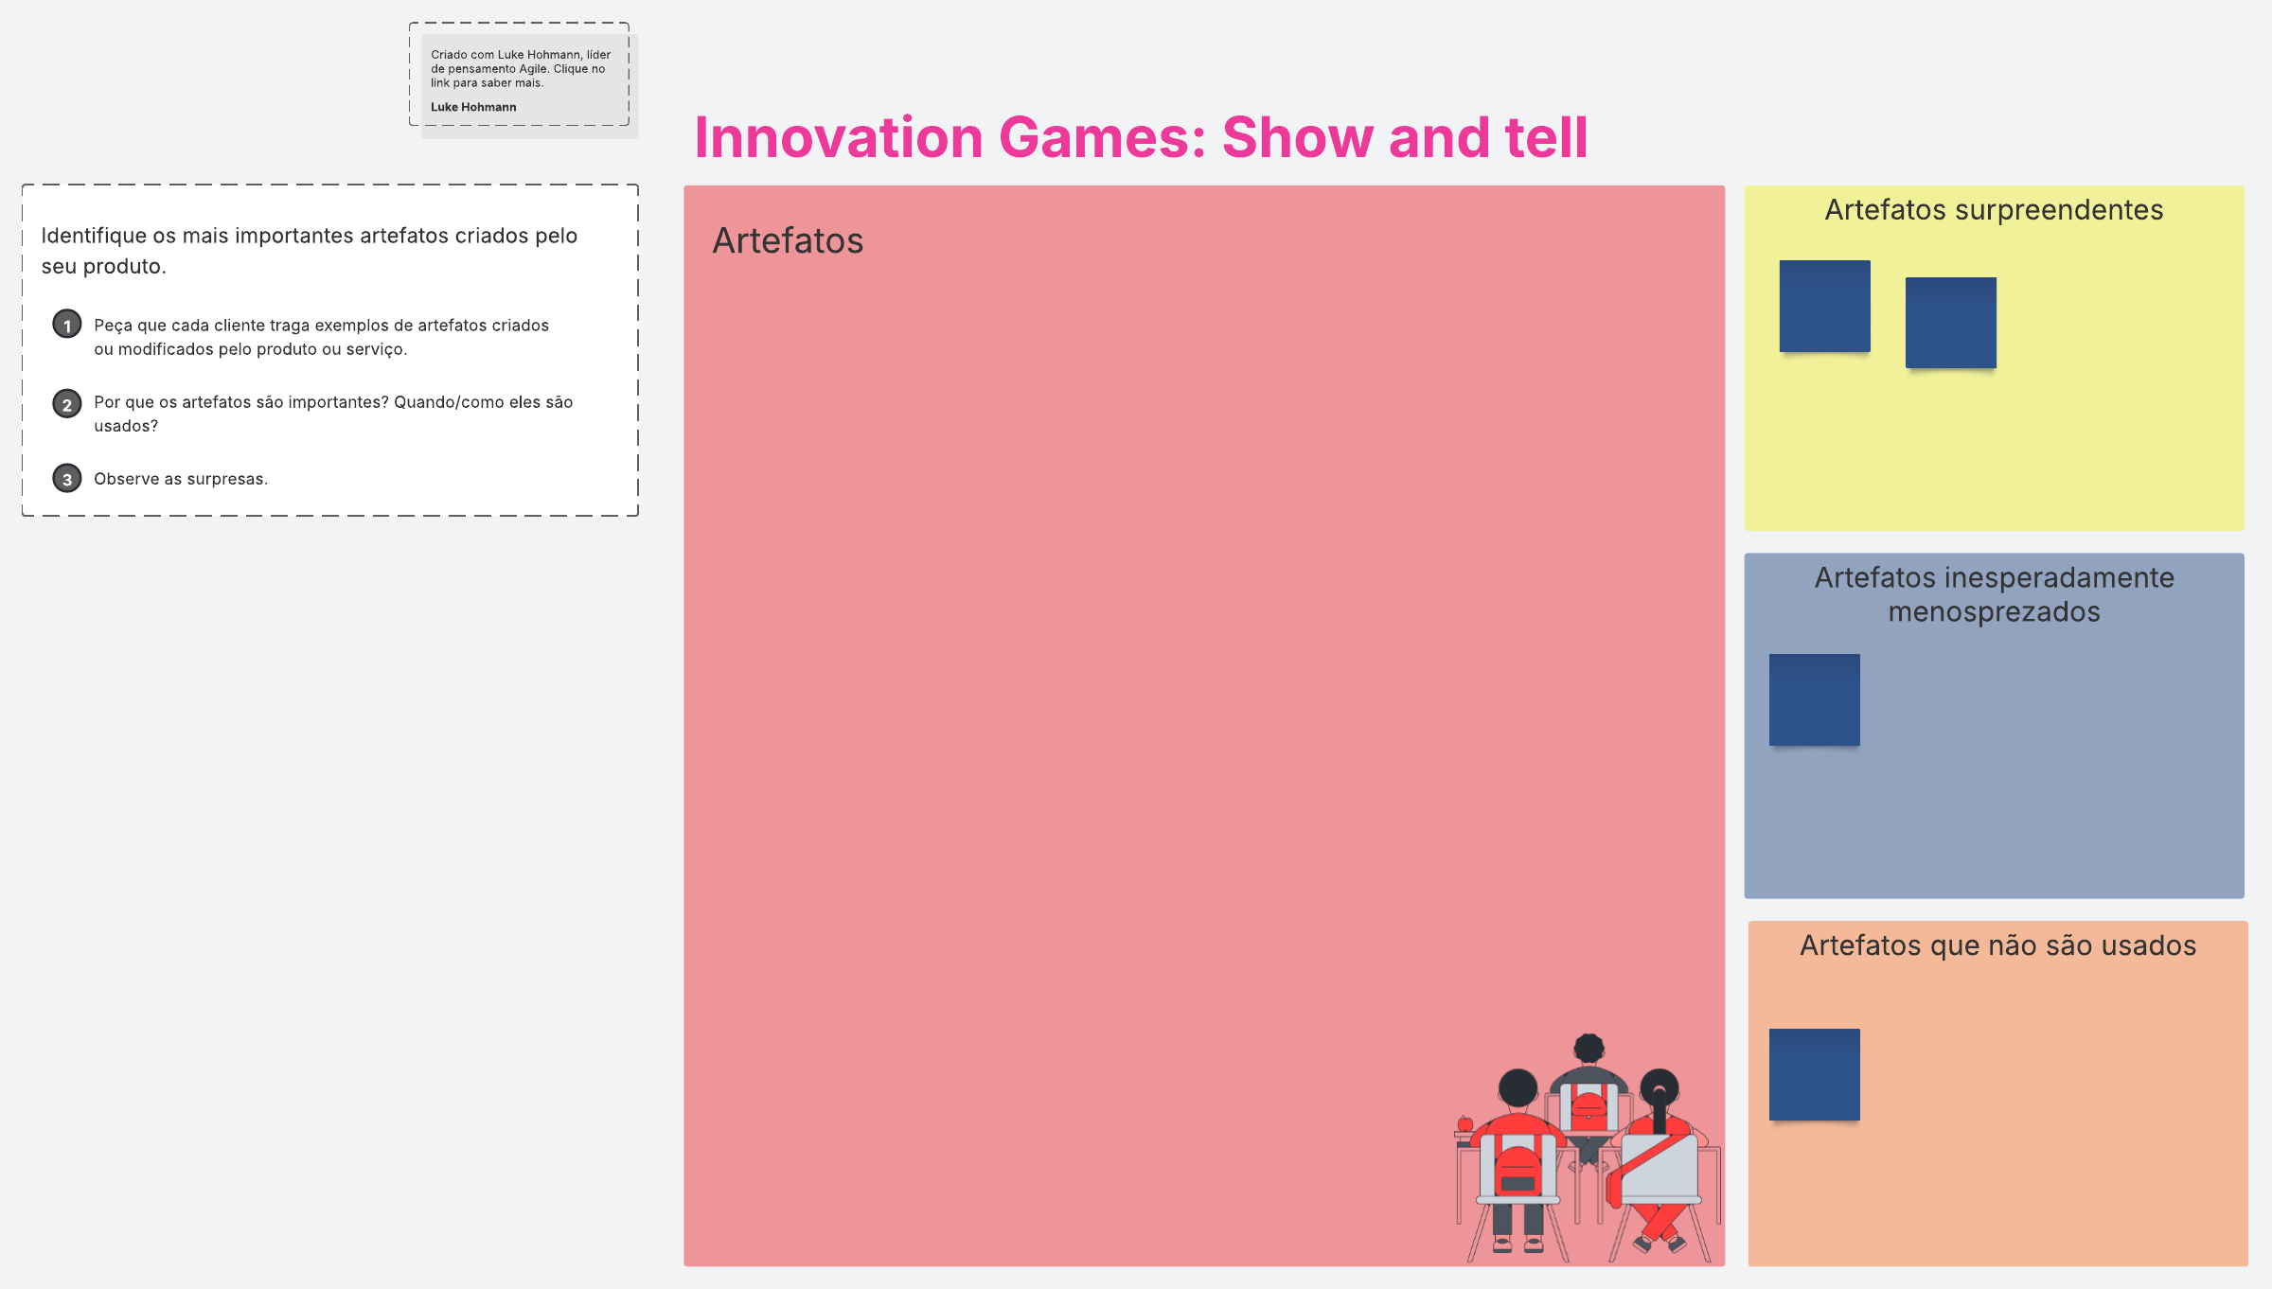Click the step 1 number badge
Image resolution: width=2272 pixels, height=1289 pixels.
[66, 325]
